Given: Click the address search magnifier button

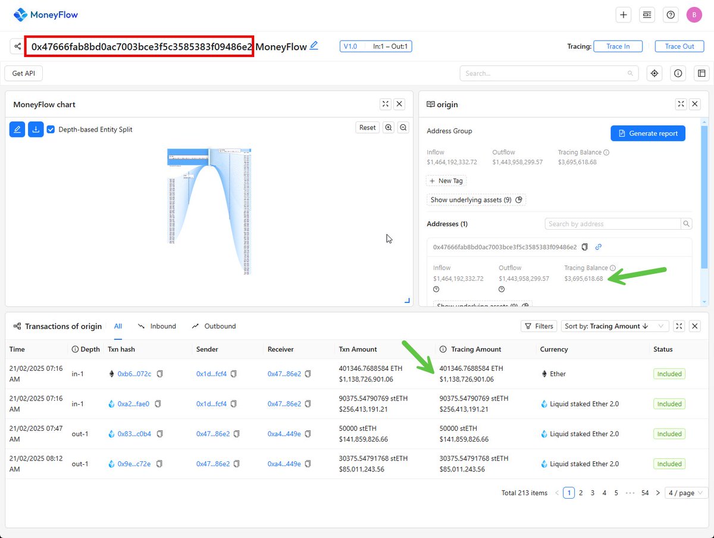Looking at the screenshot, I should (x=687, y=224).
